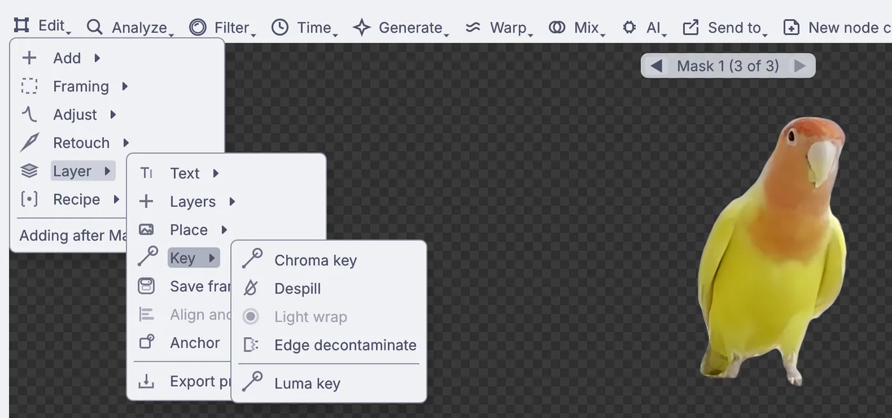Click the Add plus icon
The image size is (892, 418).
pyautogui.click(x=29, y=58)
